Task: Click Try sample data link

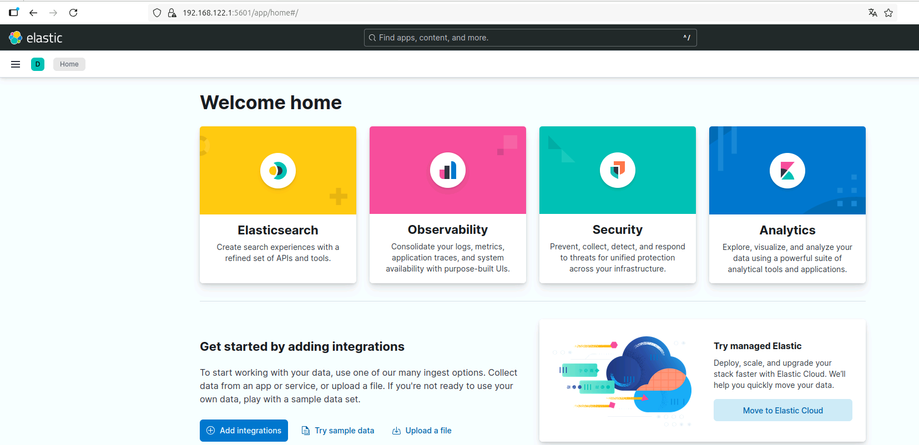Action: [338, 431]
